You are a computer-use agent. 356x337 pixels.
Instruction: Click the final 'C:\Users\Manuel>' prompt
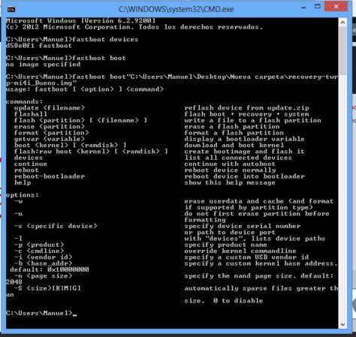(x=39, y=313)
